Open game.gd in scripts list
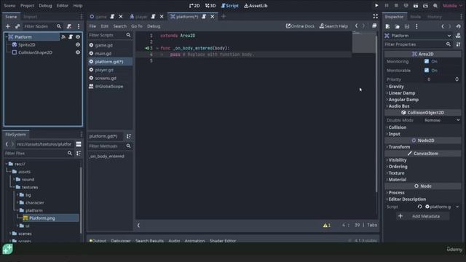466x262 pixels. click(x=103, y=45)
